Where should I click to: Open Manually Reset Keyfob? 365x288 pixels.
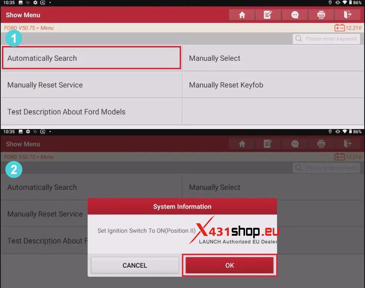point(273,85)
